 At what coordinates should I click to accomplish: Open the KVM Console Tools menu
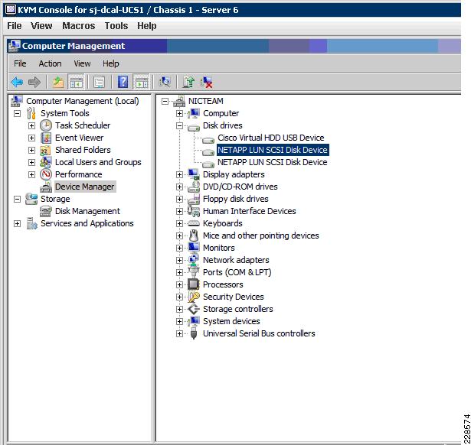pos(116,26)
